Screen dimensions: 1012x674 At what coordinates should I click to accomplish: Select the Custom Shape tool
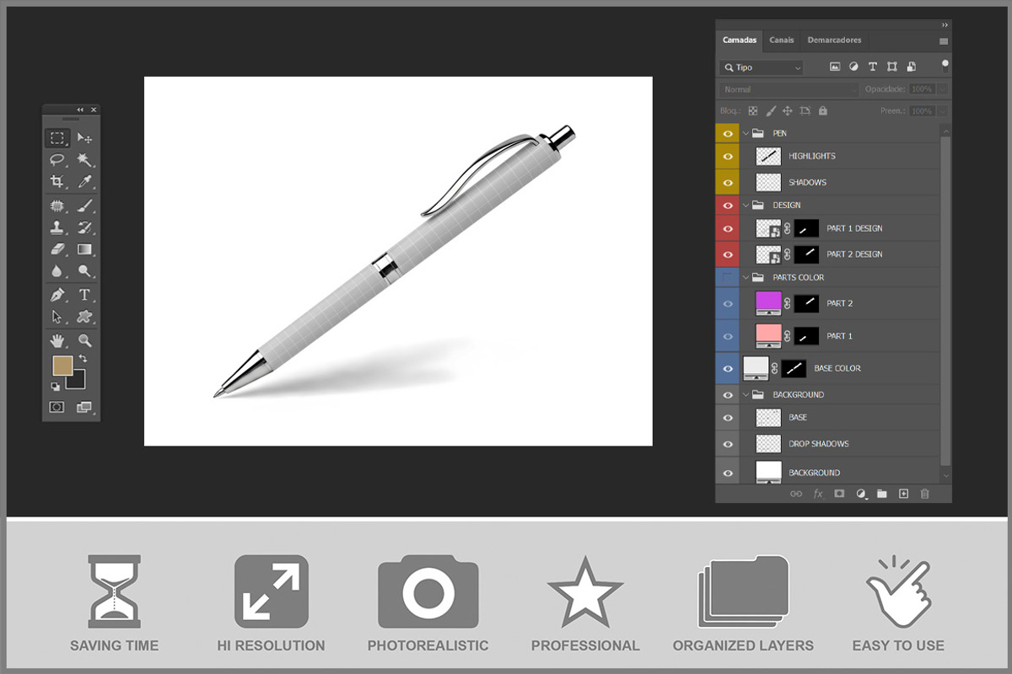click(84, 317)
